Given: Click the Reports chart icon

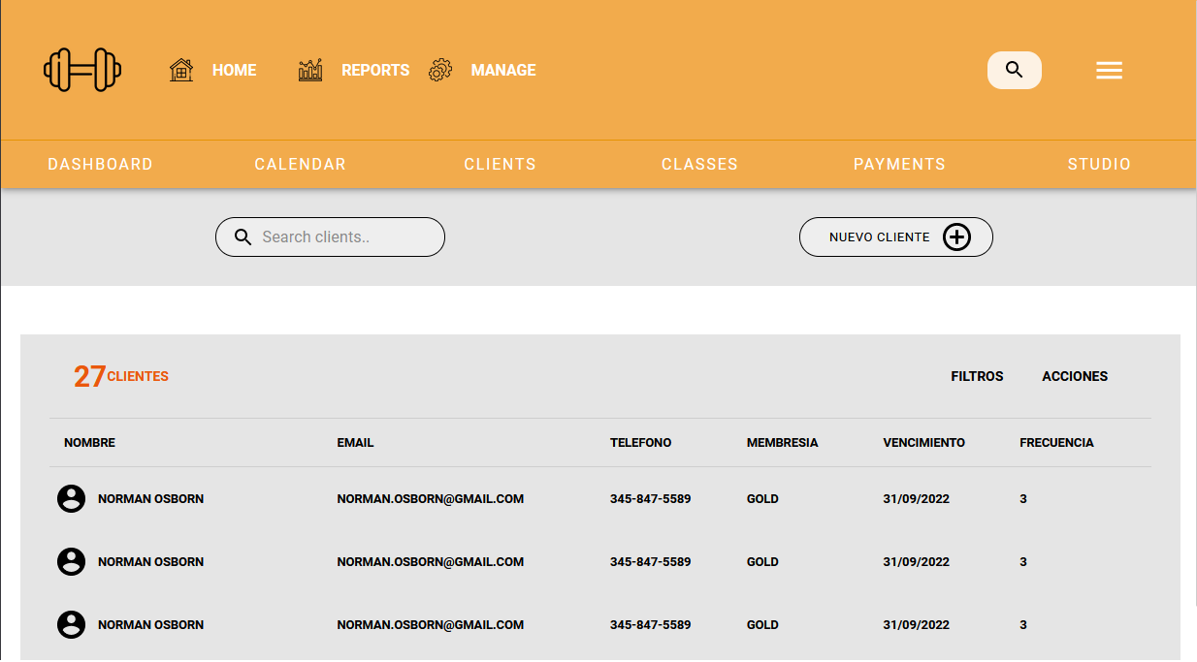Looking at the screenshot, I should tap(310, 70).
